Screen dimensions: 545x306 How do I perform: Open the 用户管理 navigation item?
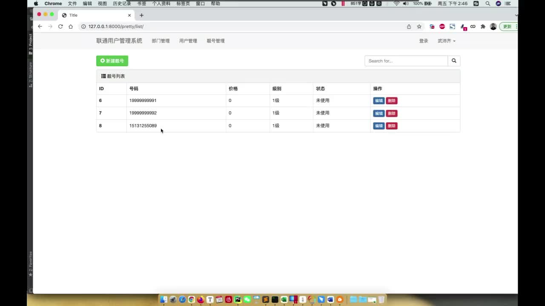(188, 41)
